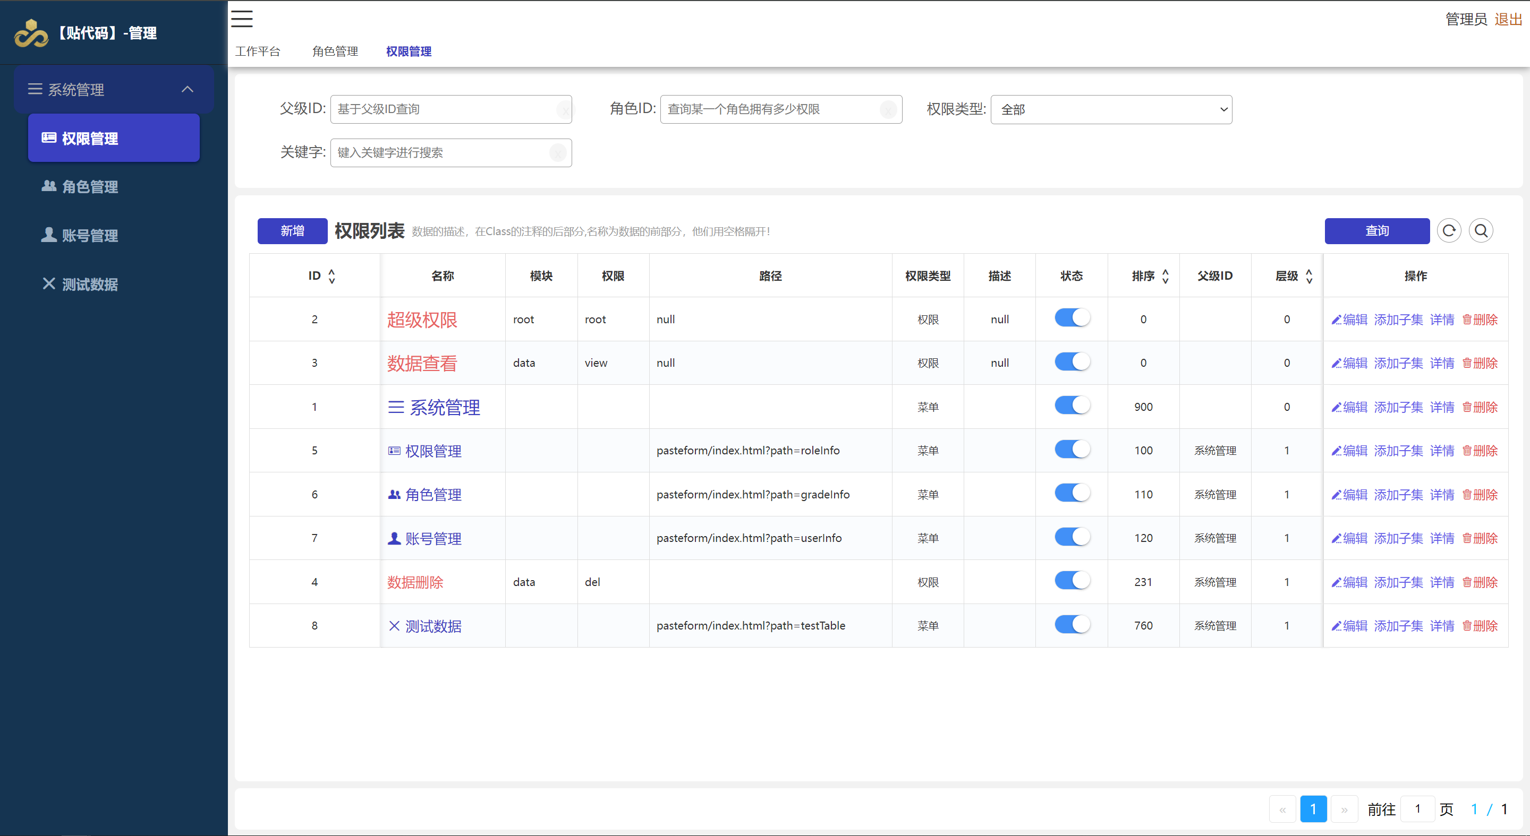
Task: Click the circular refresh icon
Action: (x=1449, y=231)
